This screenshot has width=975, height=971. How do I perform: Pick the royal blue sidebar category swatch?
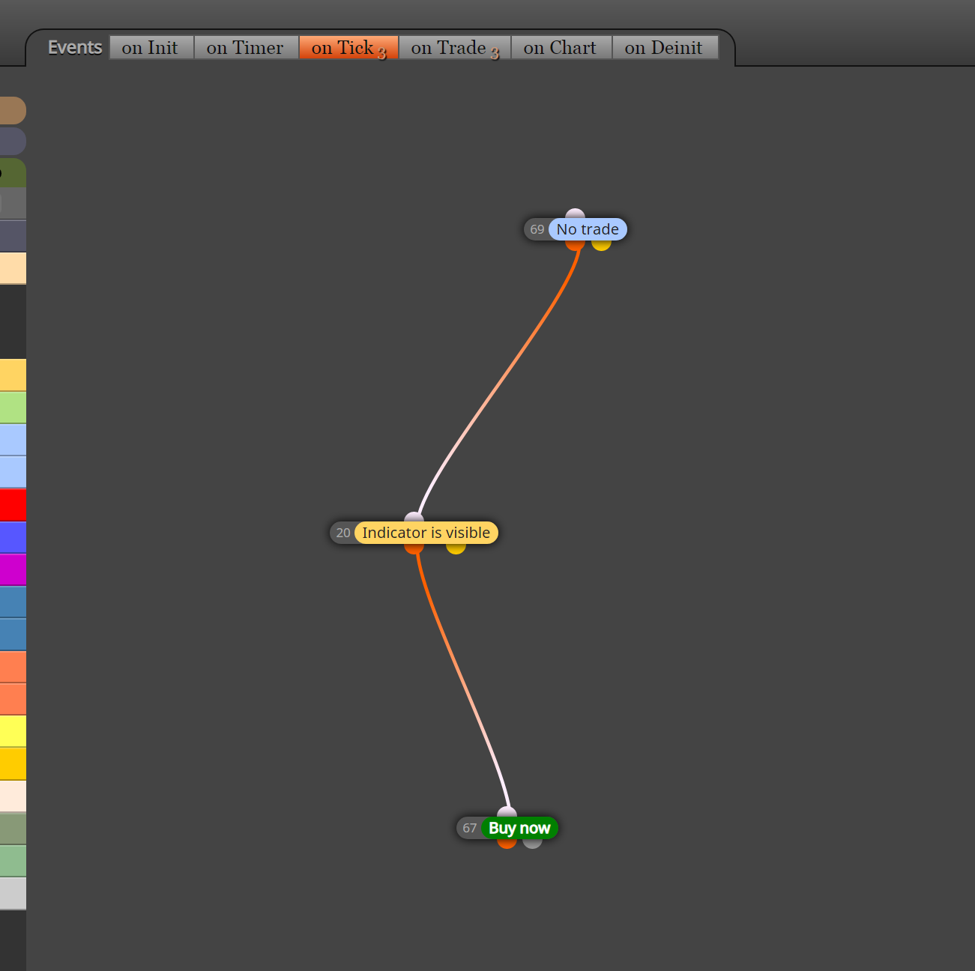point(13,537)
